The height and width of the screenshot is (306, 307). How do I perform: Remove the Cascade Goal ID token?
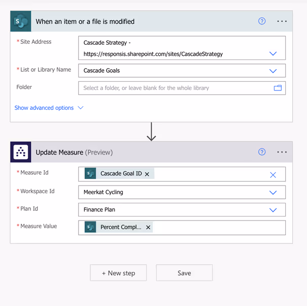click(x=147, y=174)
